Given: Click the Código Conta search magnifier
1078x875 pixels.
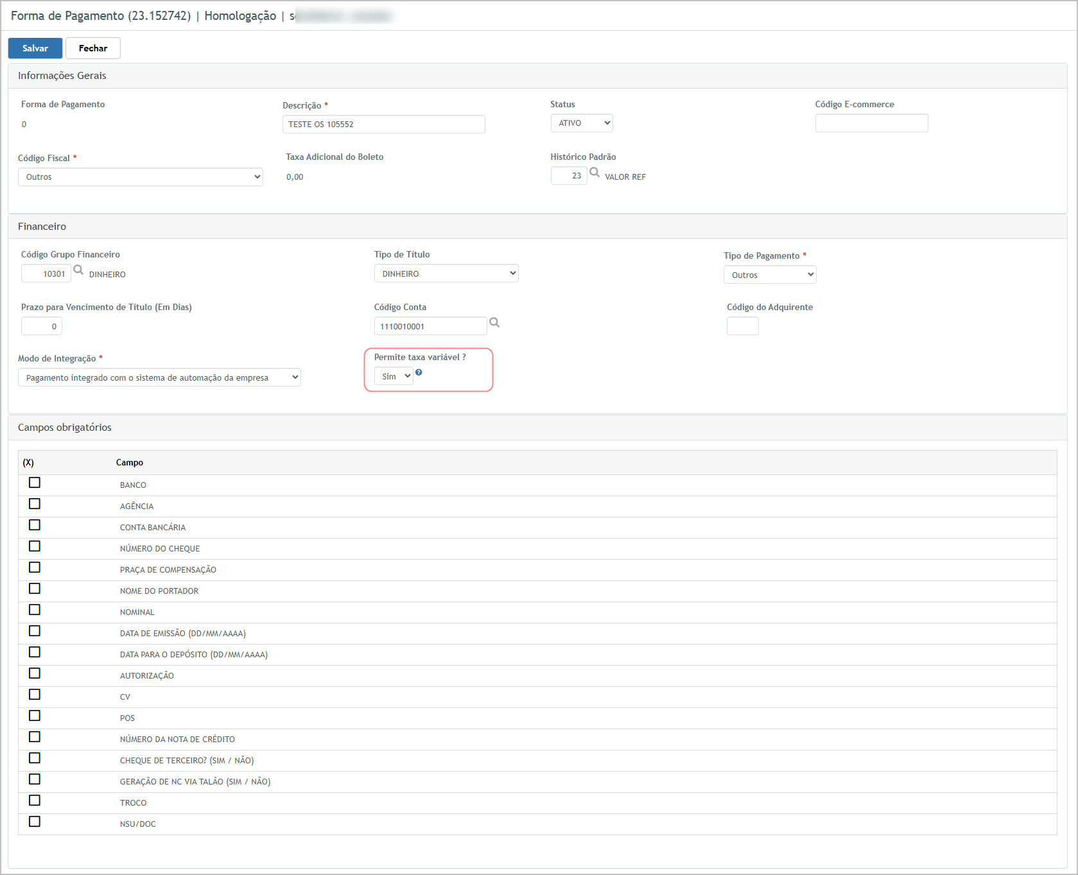Looking at the screenshot, I should tap(494, 322).
